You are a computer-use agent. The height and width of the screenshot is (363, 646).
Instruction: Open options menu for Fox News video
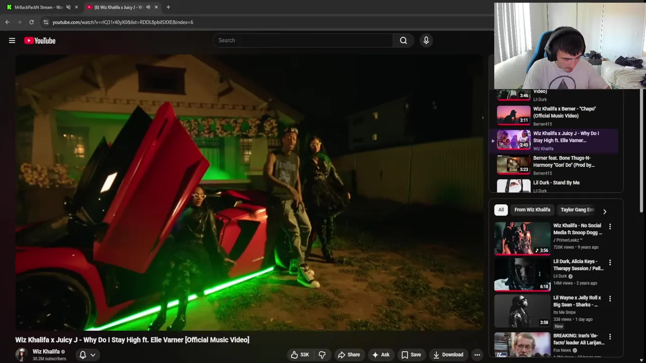tap(610, 337)
